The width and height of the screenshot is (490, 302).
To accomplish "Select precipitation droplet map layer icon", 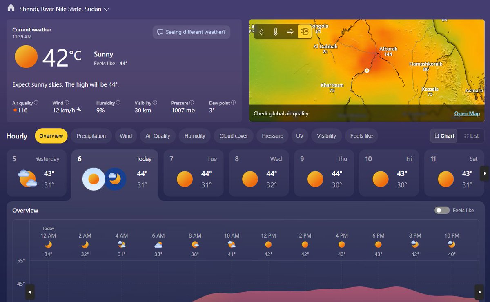I will (262, 31).
